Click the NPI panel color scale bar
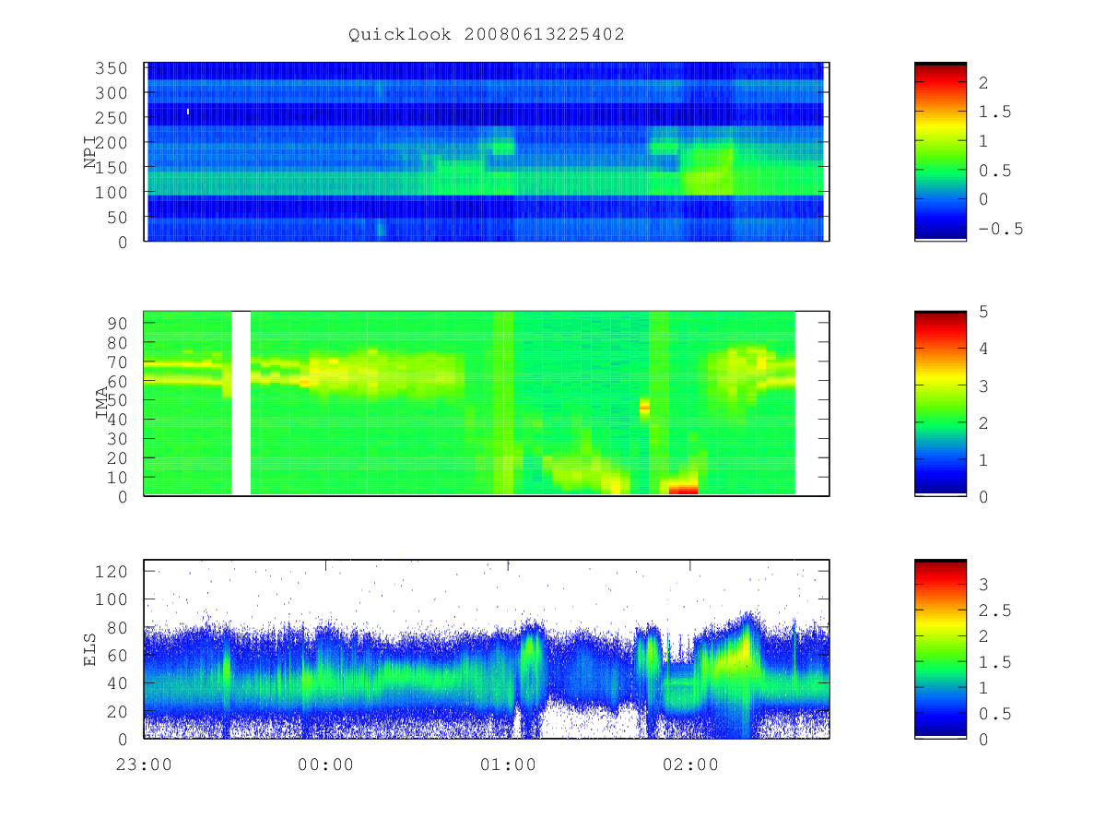Viewport: 1106px width, 830px height. 940,151
